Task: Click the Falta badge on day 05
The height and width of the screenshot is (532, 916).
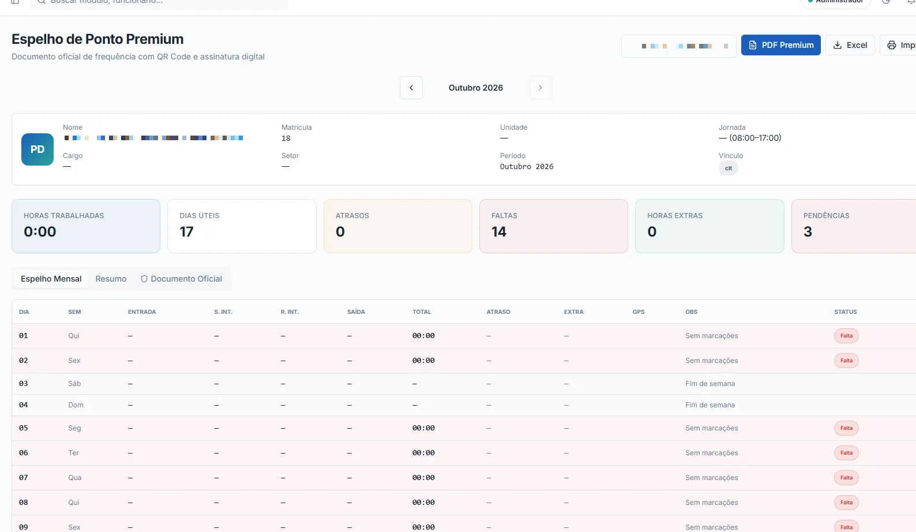Action: pos(846,428)
